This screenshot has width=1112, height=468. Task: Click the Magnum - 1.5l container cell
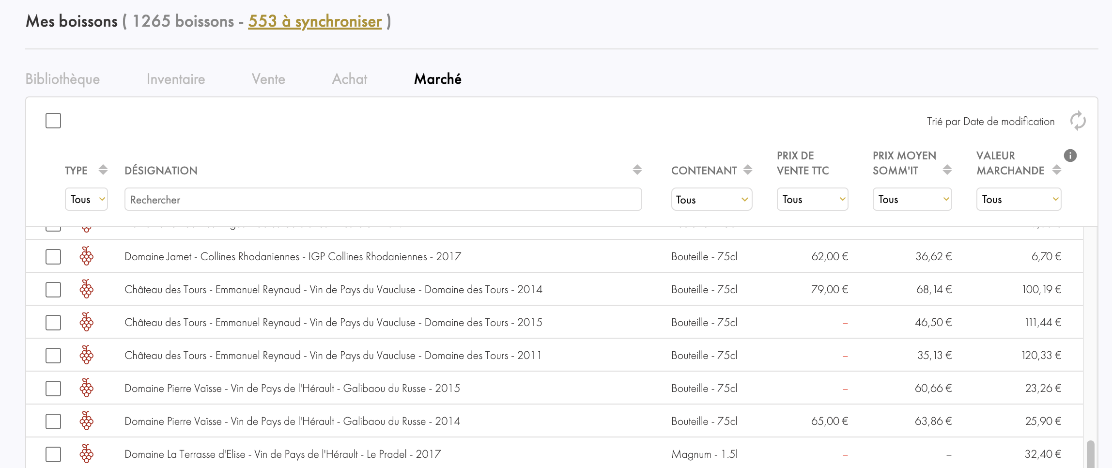pyautogui.click(x=705, y=454)
